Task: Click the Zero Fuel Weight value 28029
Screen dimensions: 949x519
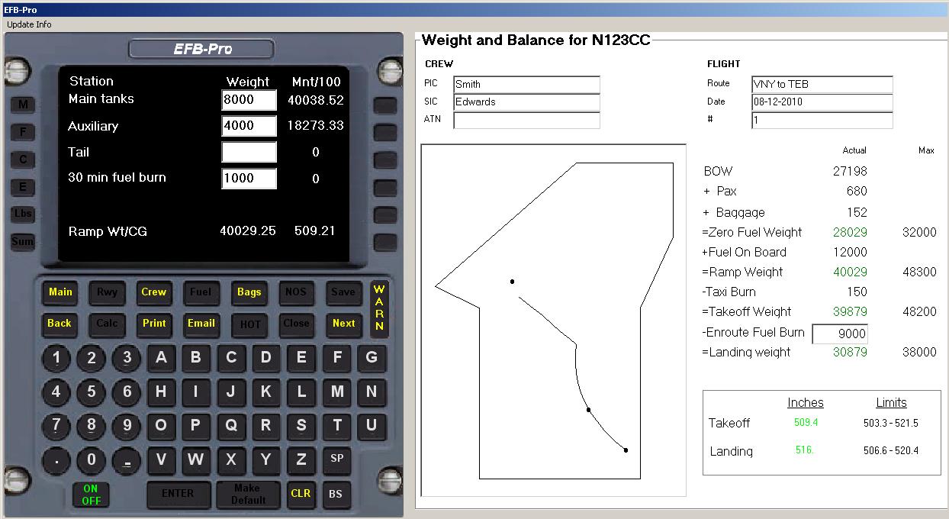Action: tap(850, 232)
